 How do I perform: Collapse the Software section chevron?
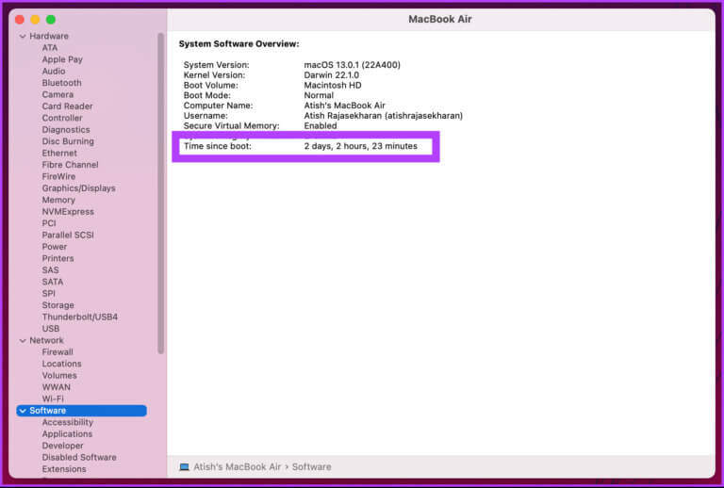coord(23,411)
